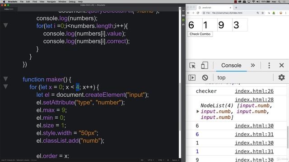
Task: Click the Brackets editor vertical scrollbar
Action: (x=180, y=107)
